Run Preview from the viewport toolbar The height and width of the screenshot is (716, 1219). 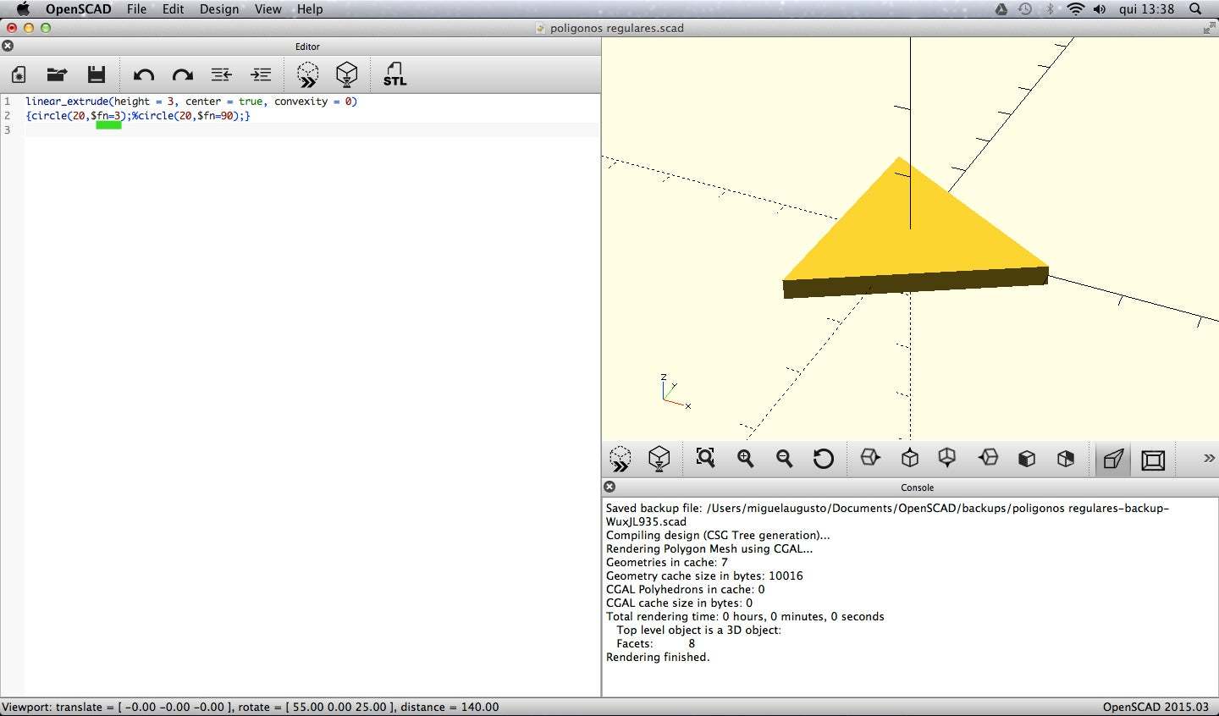(x=621, y=459)
